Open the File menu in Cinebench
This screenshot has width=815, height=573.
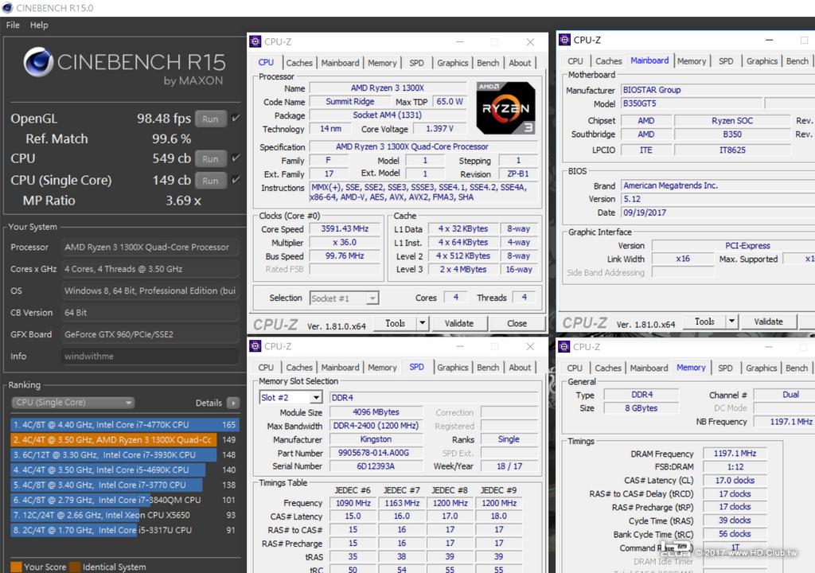point(13,25)
